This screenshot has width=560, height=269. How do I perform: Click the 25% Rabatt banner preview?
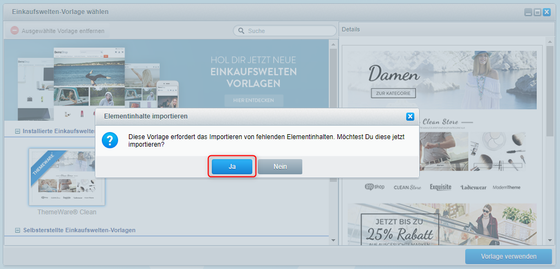[x=442, y=225]
